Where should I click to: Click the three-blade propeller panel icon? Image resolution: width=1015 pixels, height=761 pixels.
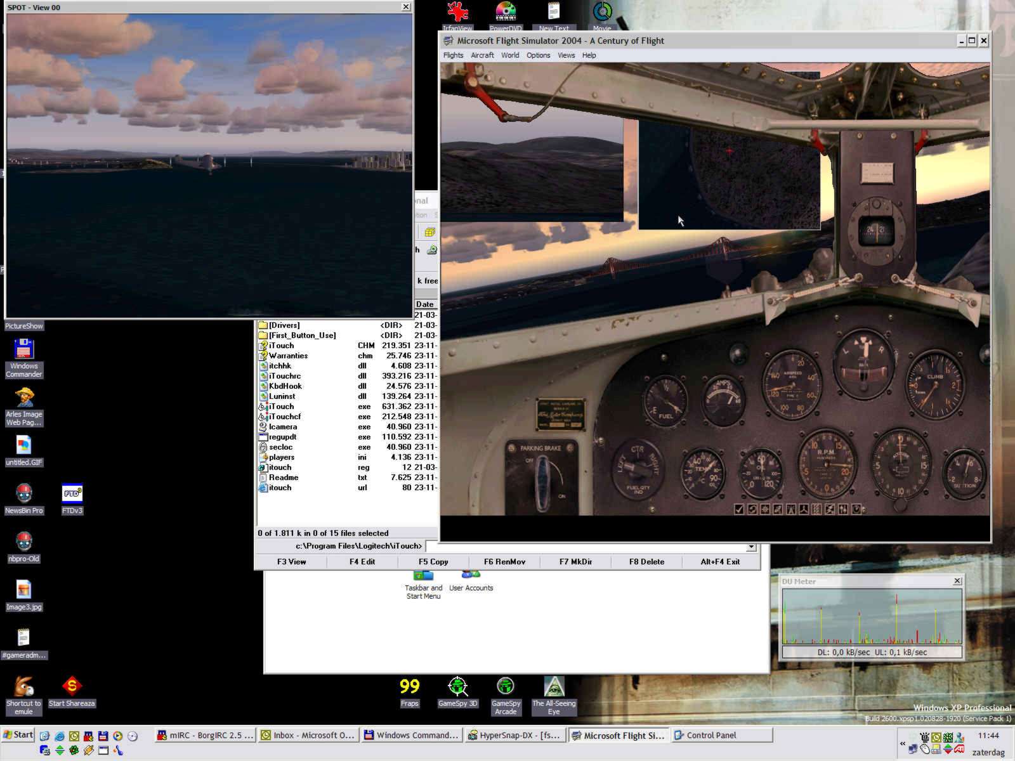pyautogui.click(x=804, y=509)
